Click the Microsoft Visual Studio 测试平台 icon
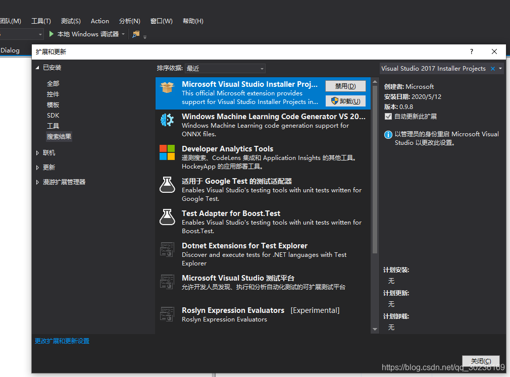Image resolution: width=510 pixels, height=377 pixels. click(x=167, y=283)
